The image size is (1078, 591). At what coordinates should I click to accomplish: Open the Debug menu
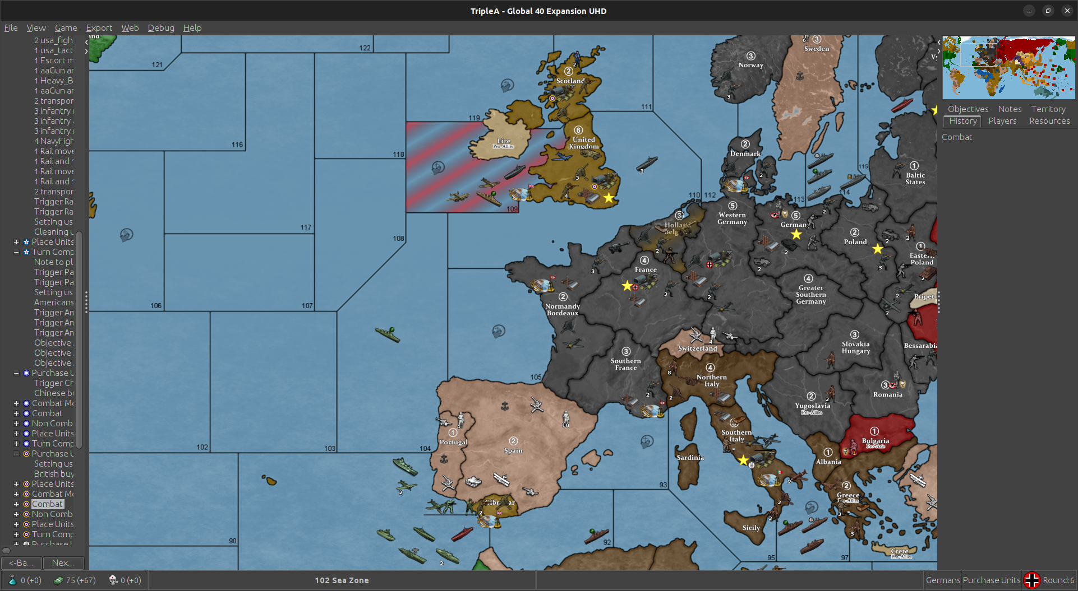click(x=161, y=27)
